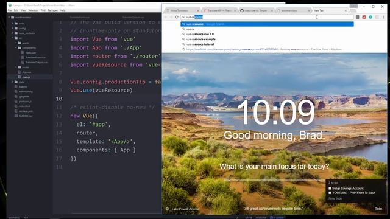Close the New Tab tab
Image resolution: width=390 pixels, height=219 pixels.
click(x=346, y=10)
